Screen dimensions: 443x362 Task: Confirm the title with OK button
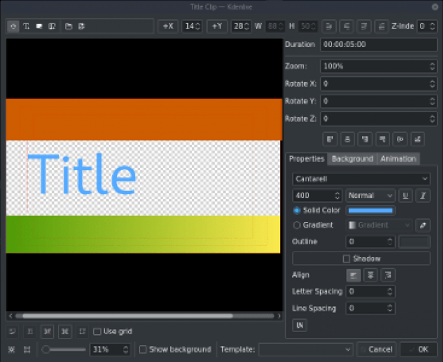[x=419, y=350]
